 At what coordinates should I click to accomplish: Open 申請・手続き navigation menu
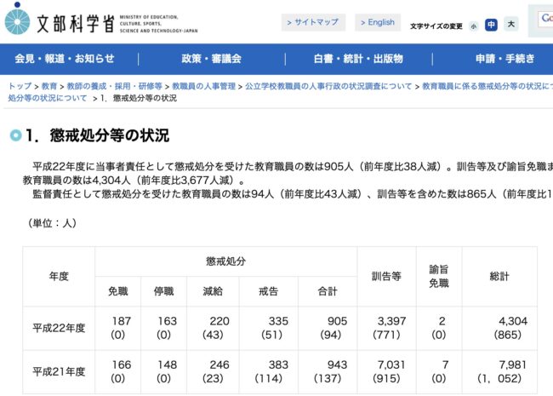(x=505, y=59)
